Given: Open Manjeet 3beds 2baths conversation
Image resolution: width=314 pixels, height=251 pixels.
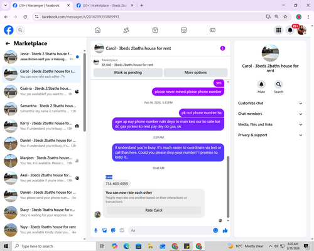Looking at the screenshot, I should (x=41, y=161).
